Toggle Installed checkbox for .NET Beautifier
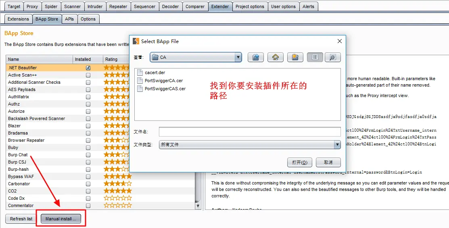Viewport: 449px width, 228px height. click(88, 68)
